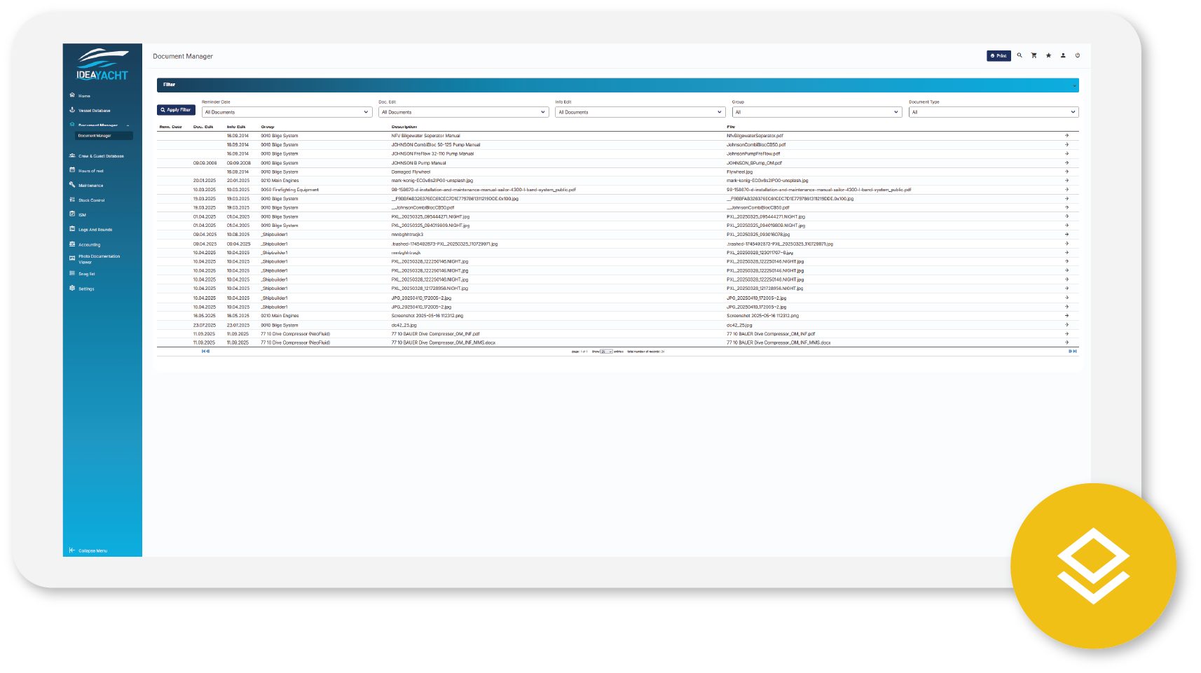Open the Reminder Date dropdown
The height and width of the screenshot is (673, 1201).
[x=287, y=112]
